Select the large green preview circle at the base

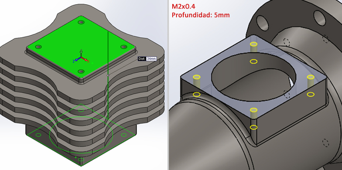point(81,135)
